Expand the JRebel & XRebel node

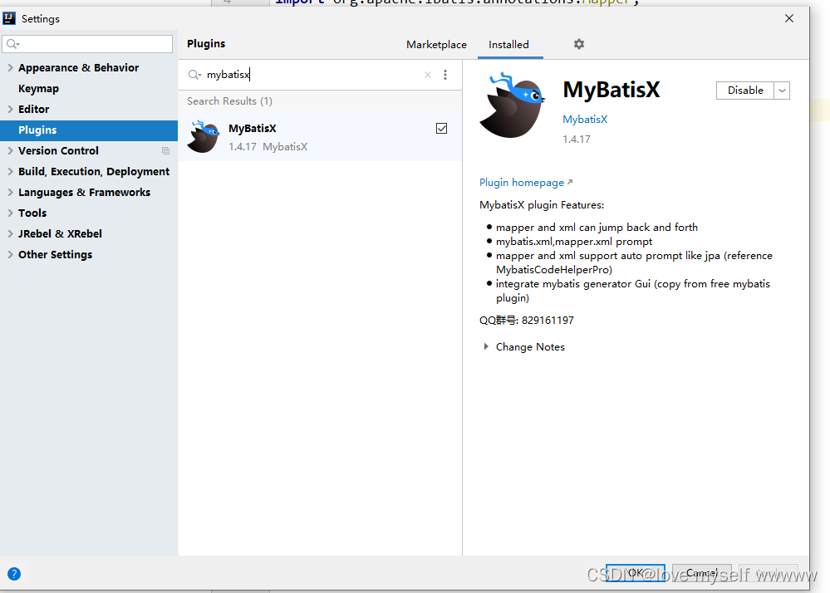pyautogui.click(x=10, y=234)
